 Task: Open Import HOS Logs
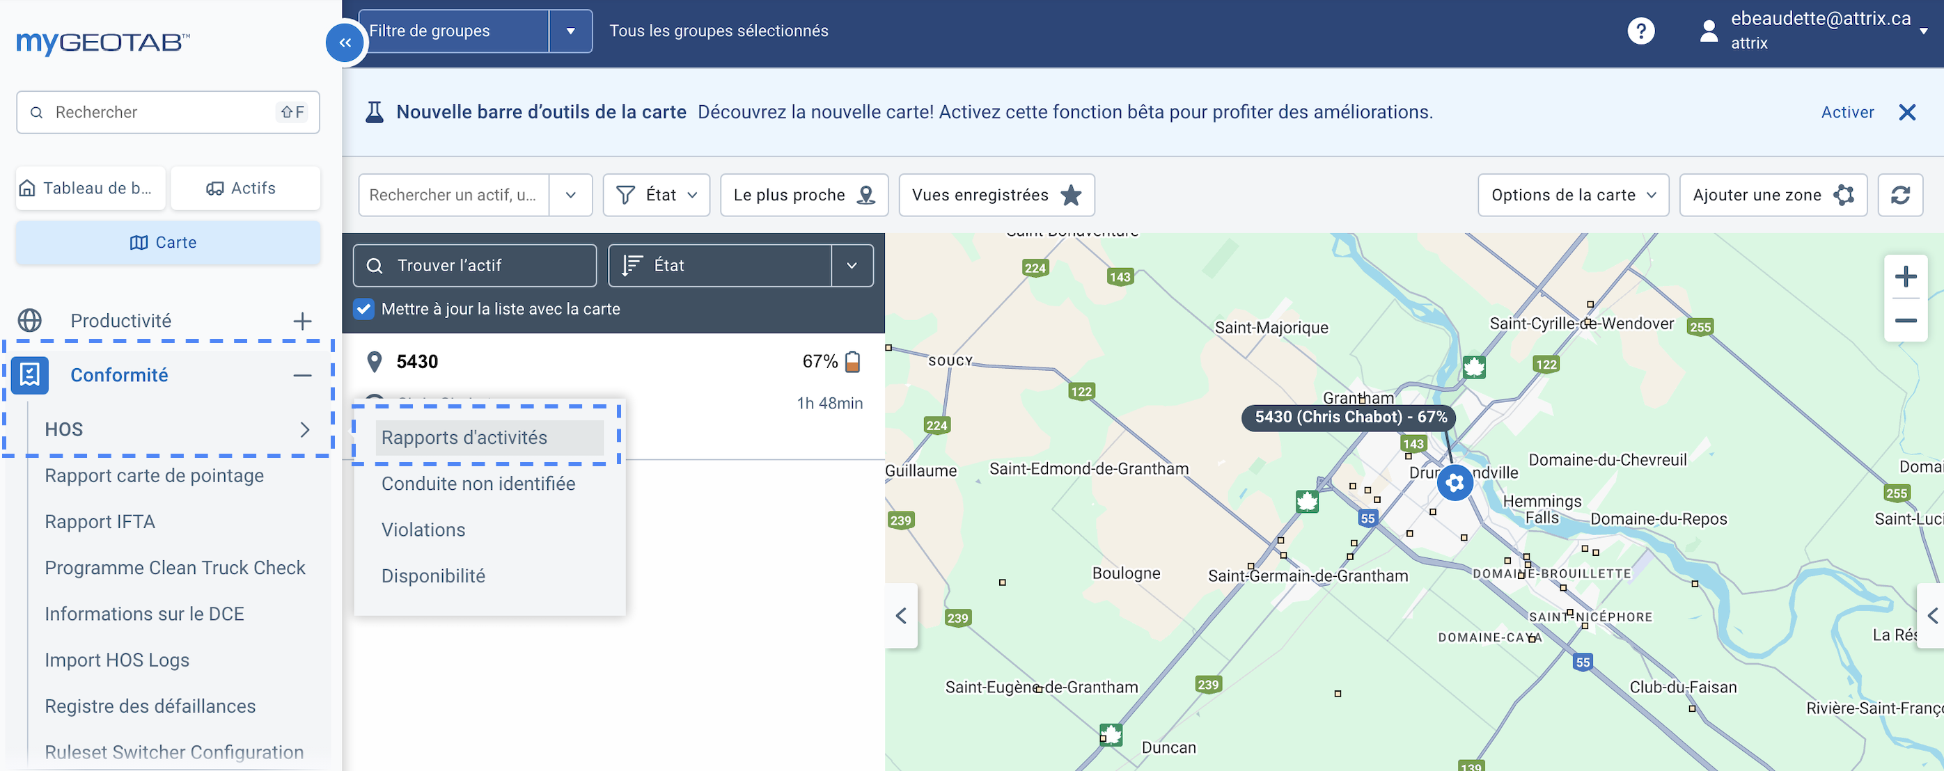(x=117, y=660)
